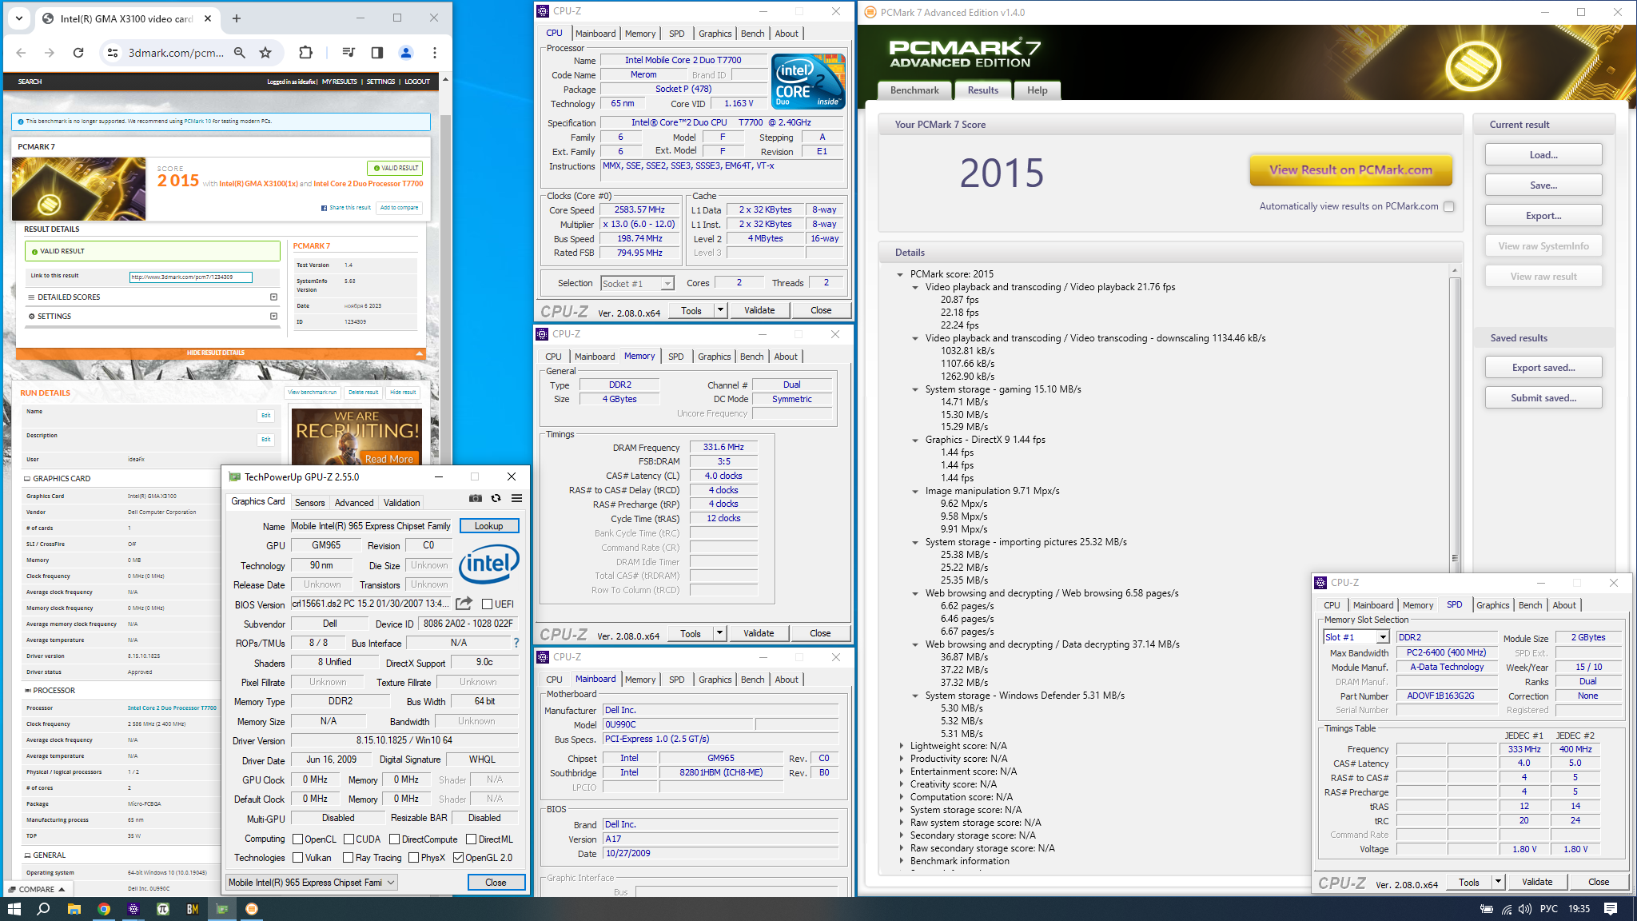Toggle the Ray Tracing checkbox
This screenshot has width=1637, height=921.
pos(348,858)
